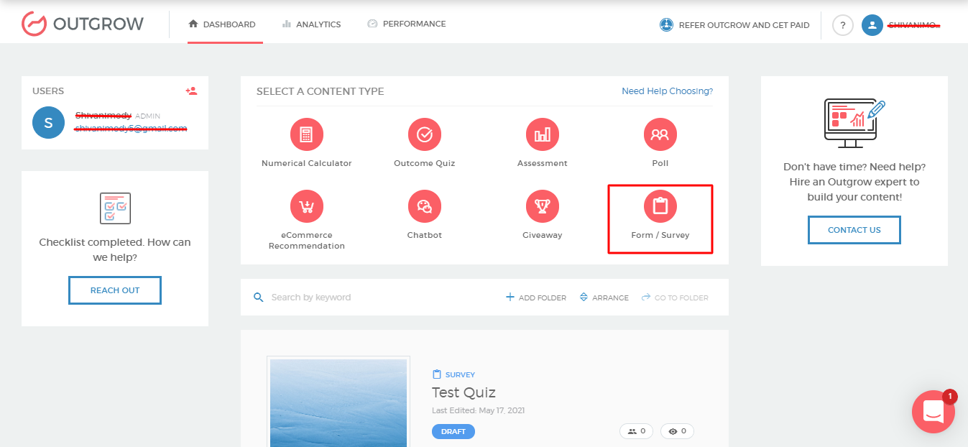Screen dimensions: 968x447
Task: Click the SURVEY type label
Action: [x=453, y=375]
